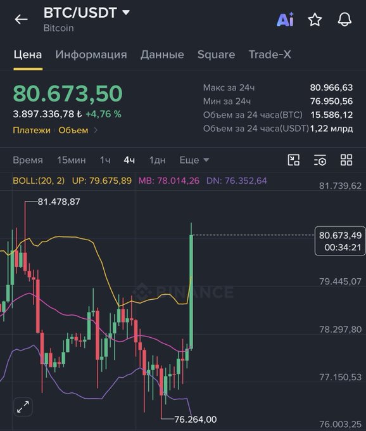Tap the DN: 76.352,64 band value
This screenshot has width=366, height=431.
(236, 181)
